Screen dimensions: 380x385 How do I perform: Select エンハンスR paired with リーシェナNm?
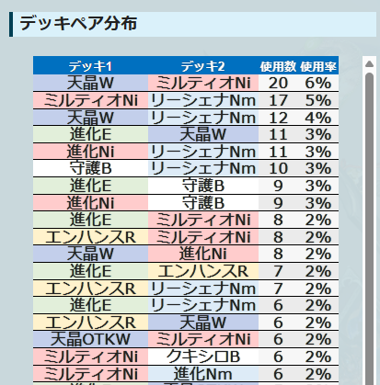[90, 289]
